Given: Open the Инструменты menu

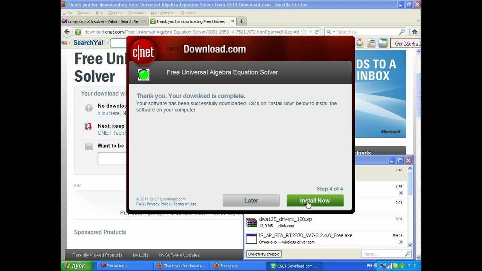Looking at the screenshot, I should (x=163, y=13).
